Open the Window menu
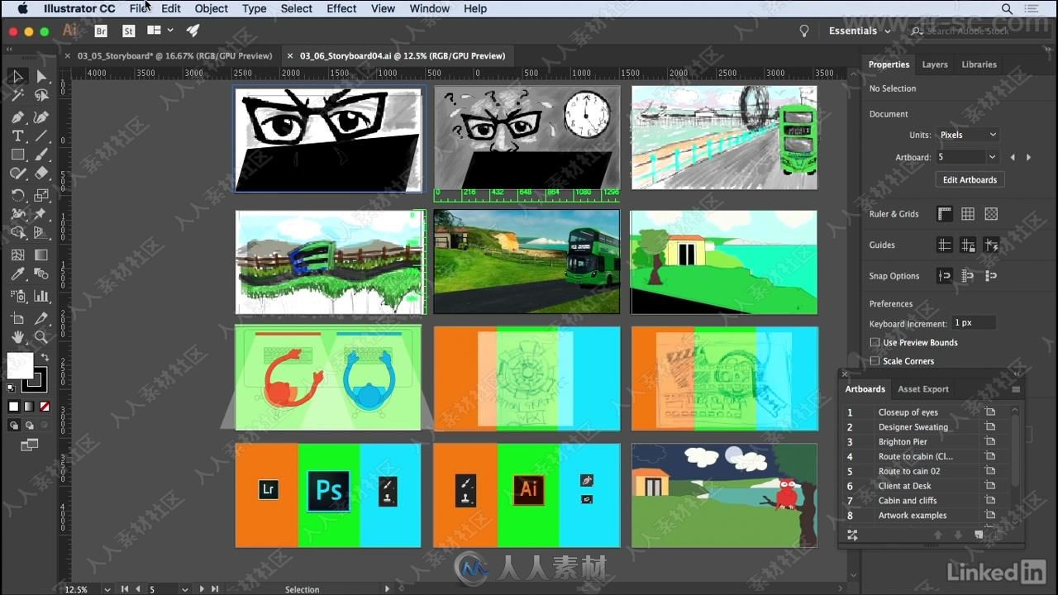 tap(430, 8)
